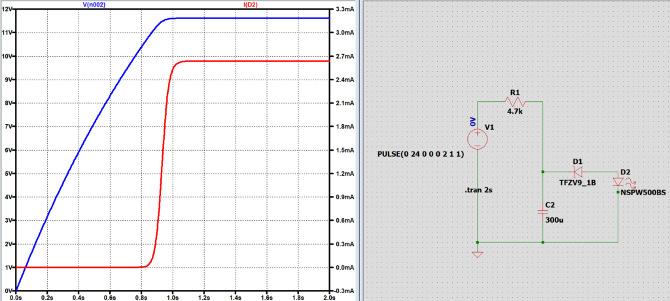Click the -0.3mA right axis label
Image resolution: width=670 pixels, height=301 pixels.
pyautogui.click(x=344, y=291)
